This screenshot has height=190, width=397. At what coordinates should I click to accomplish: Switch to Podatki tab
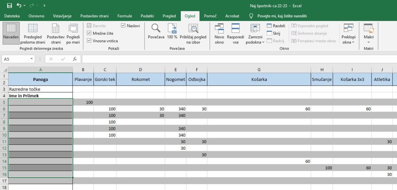click(147, 16)
